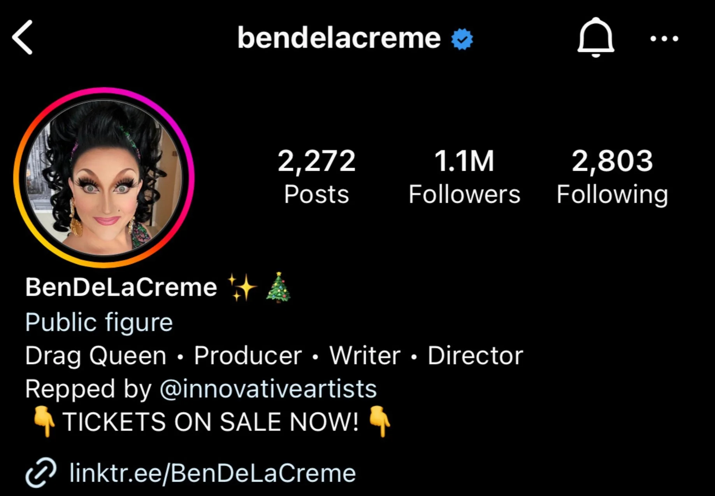View the story via profile picture
The image size is (715, 496).
pos(104,177)
